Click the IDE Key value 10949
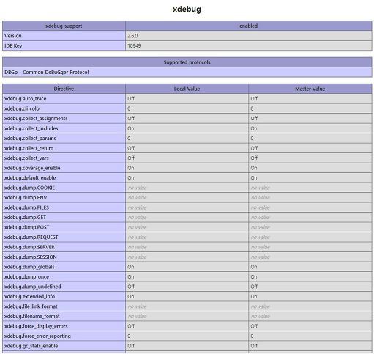 coord(134,45)
